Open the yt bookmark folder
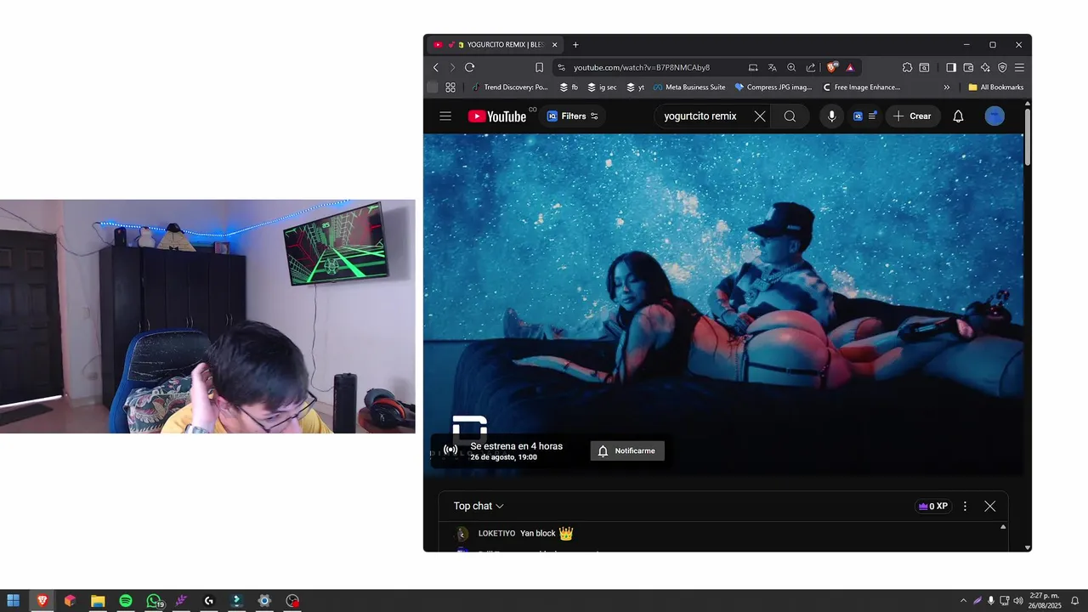 click(635, 87)
